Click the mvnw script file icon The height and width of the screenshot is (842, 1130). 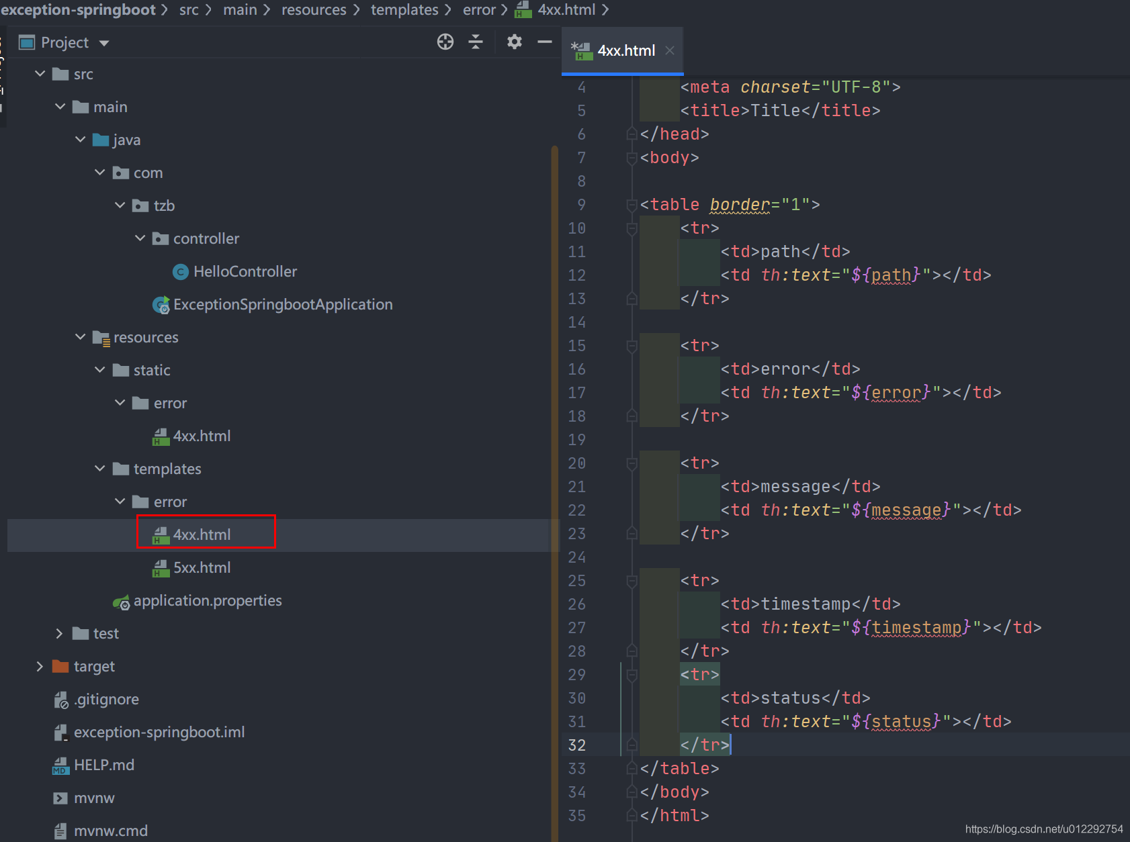60,798
